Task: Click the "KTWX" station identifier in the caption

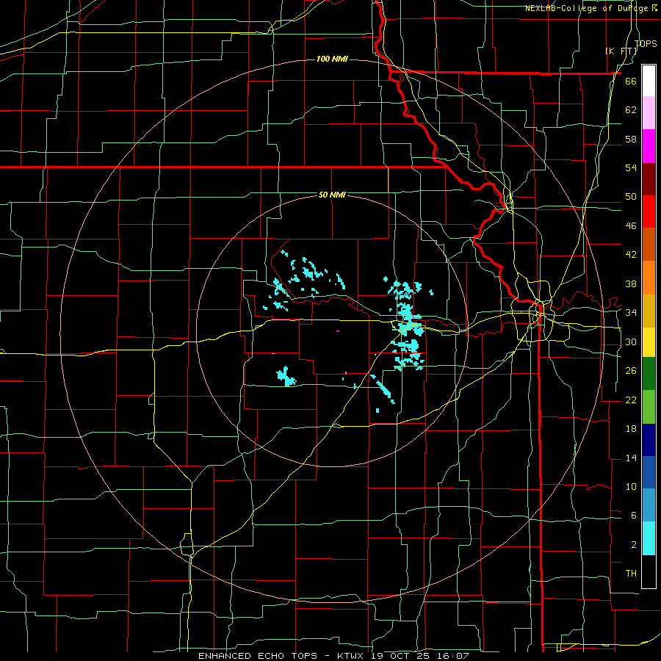Action: coord(351,656)
